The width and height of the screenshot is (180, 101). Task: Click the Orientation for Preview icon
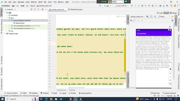pyautogui.click(x=151, y=17)
